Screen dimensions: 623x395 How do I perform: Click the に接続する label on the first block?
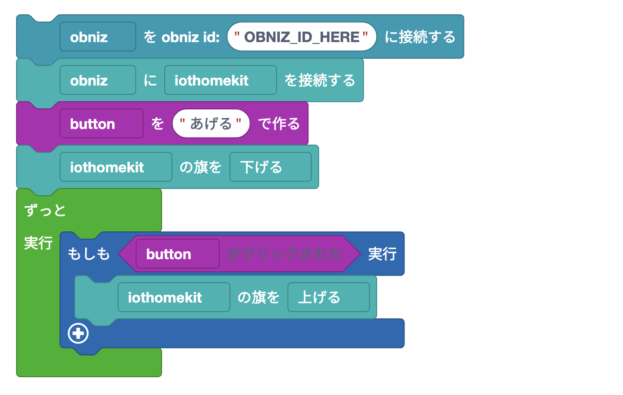click(x=420, y=37)
